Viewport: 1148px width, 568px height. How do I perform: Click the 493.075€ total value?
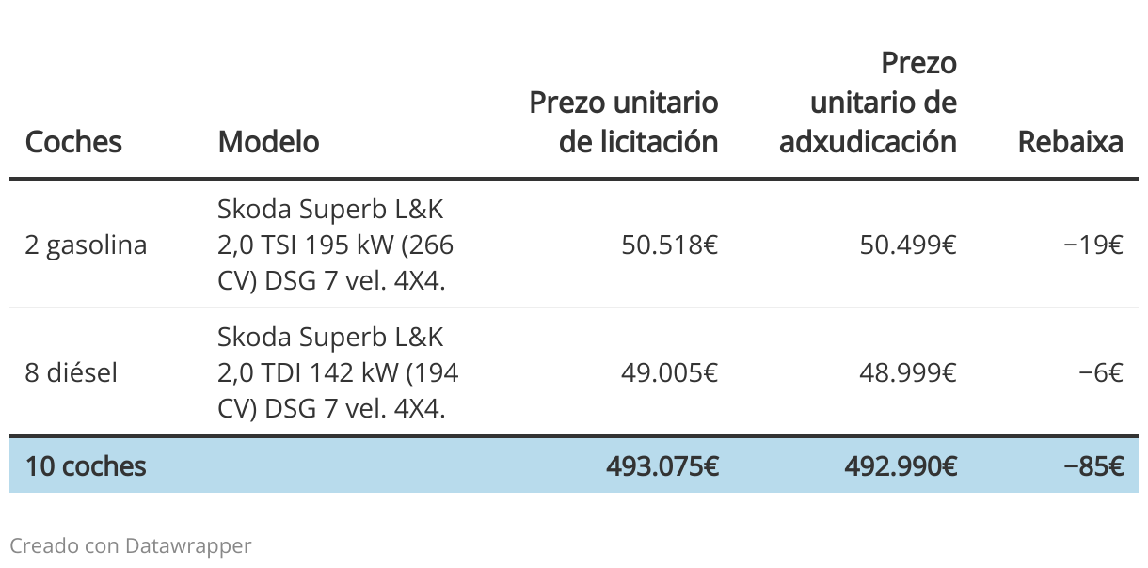[662, 465]
